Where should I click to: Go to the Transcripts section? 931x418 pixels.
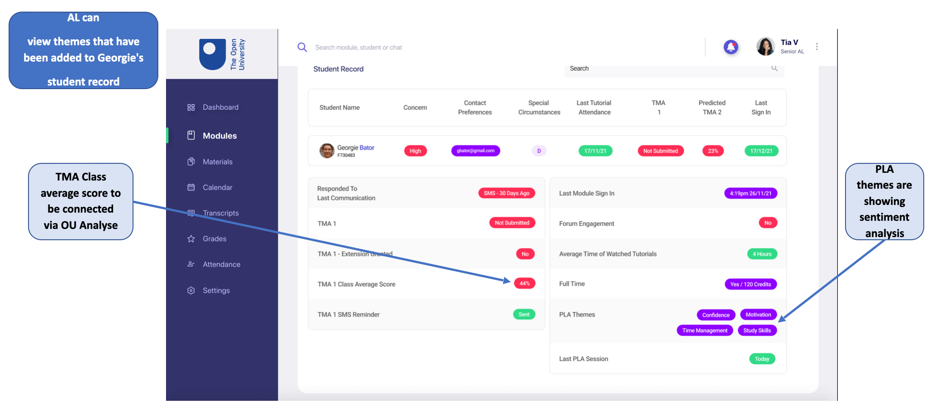click(x=220, y=213)
